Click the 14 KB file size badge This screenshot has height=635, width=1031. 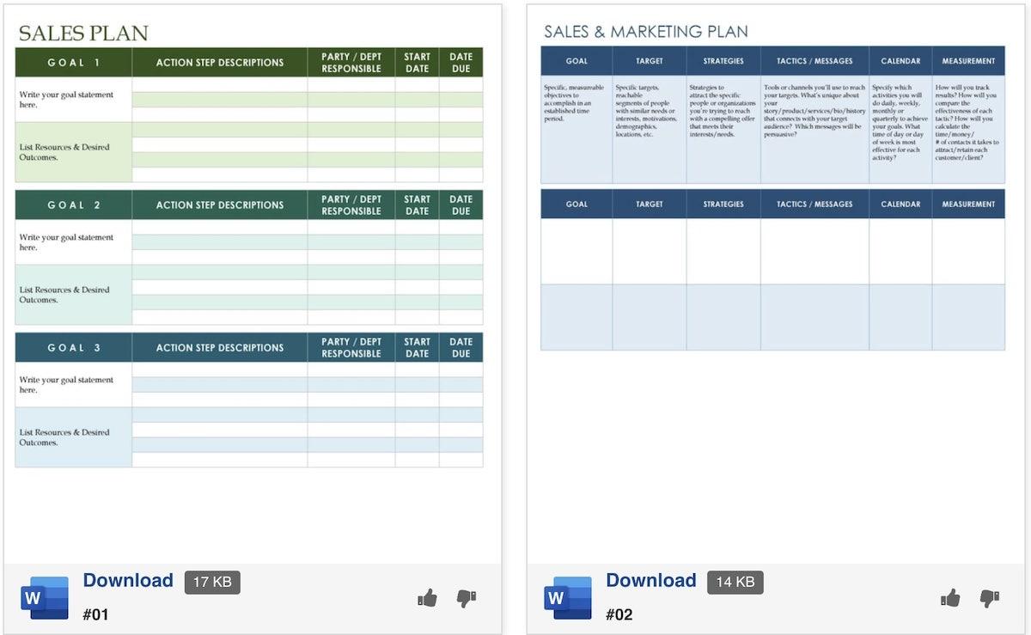pos(735,582)
